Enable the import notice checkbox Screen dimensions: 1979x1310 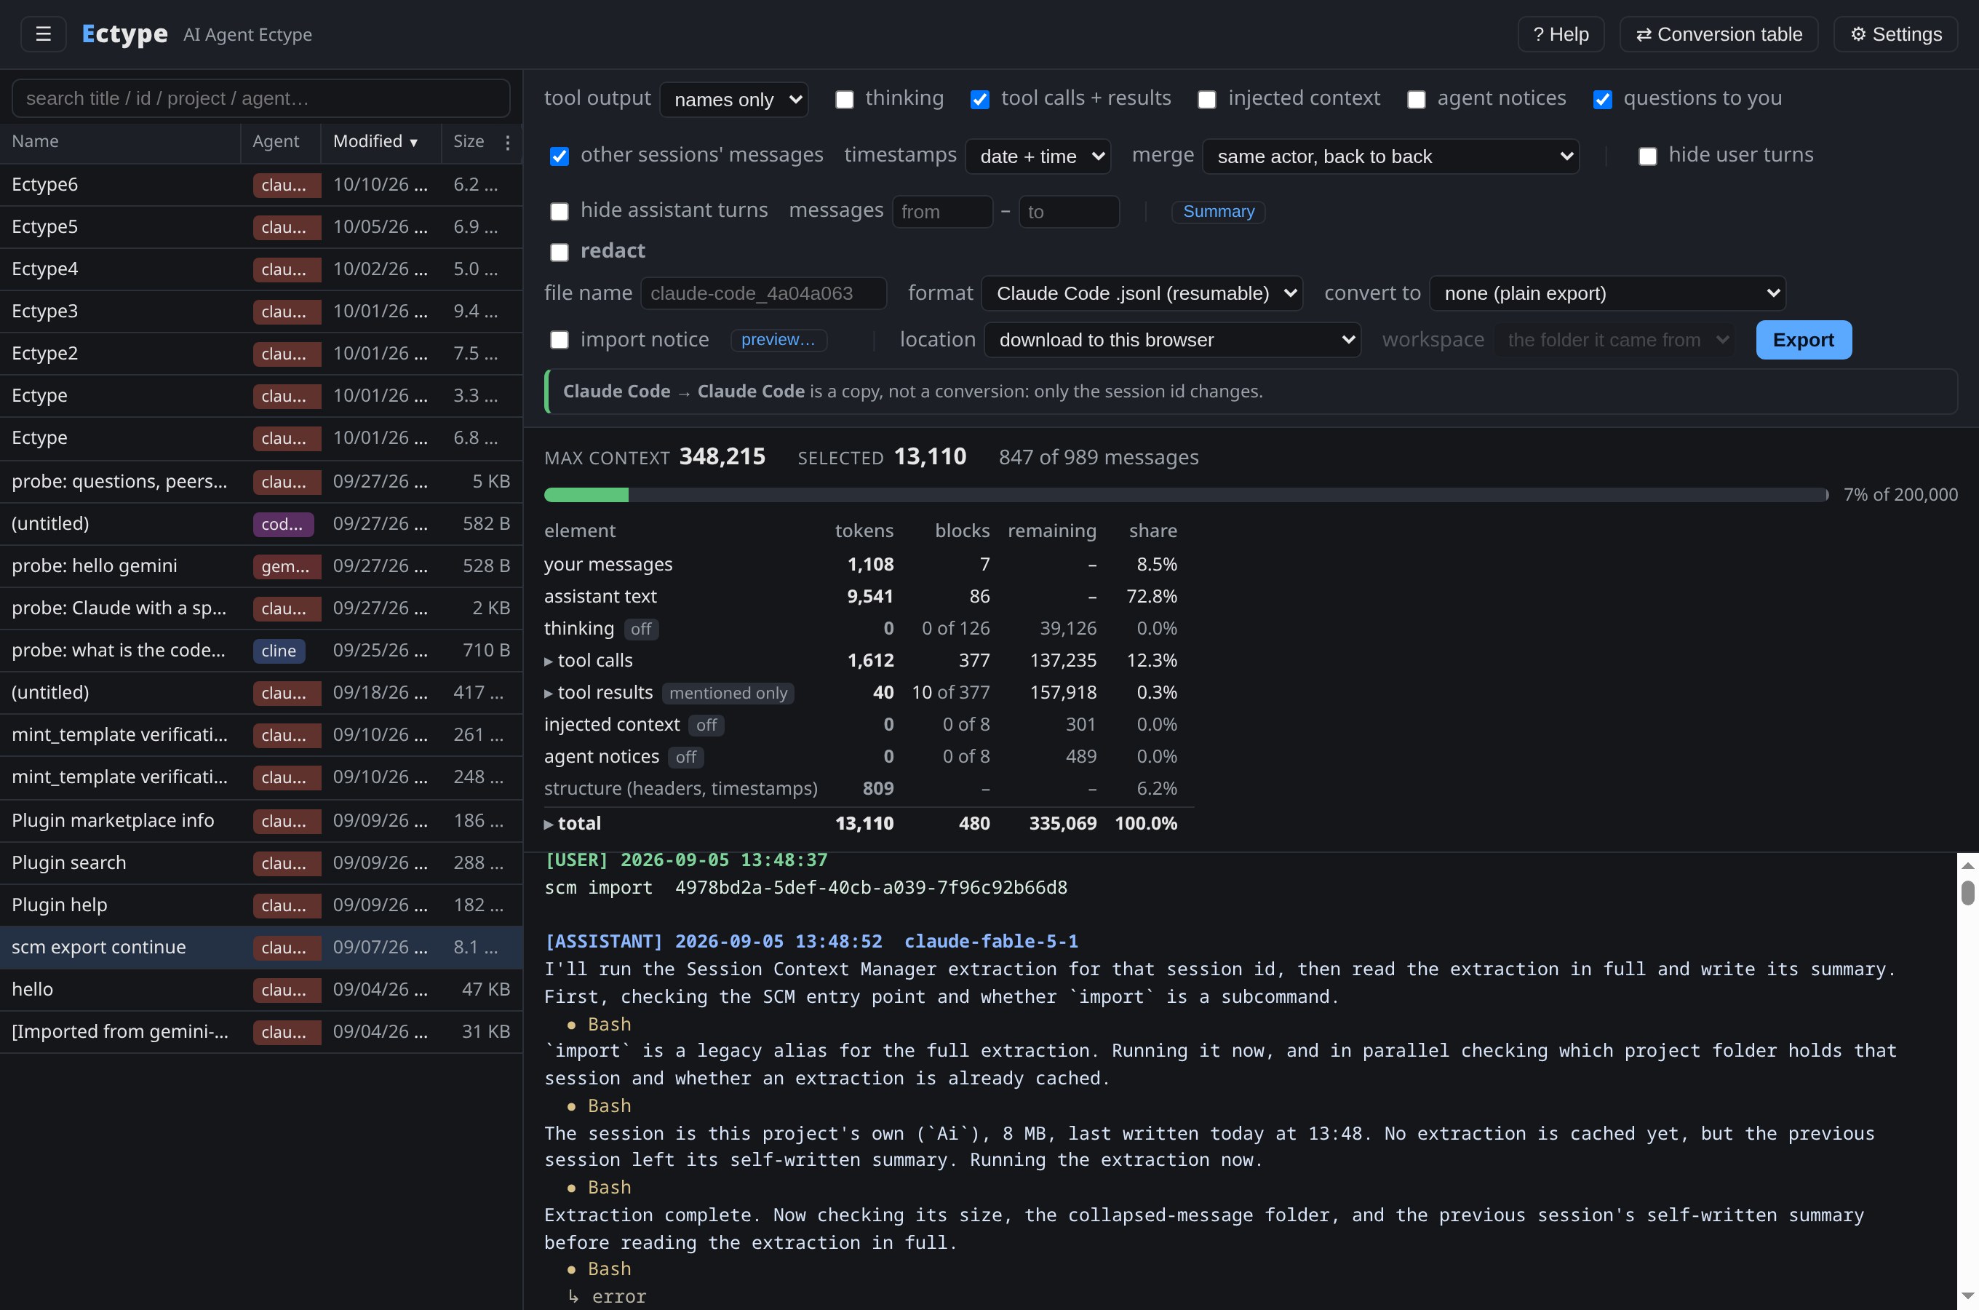coord(560,340)
